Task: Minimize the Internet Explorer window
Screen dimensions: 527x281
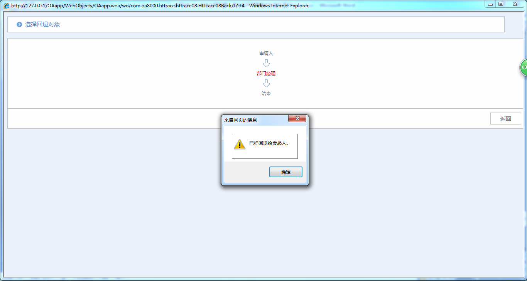Action: [490, 4]
